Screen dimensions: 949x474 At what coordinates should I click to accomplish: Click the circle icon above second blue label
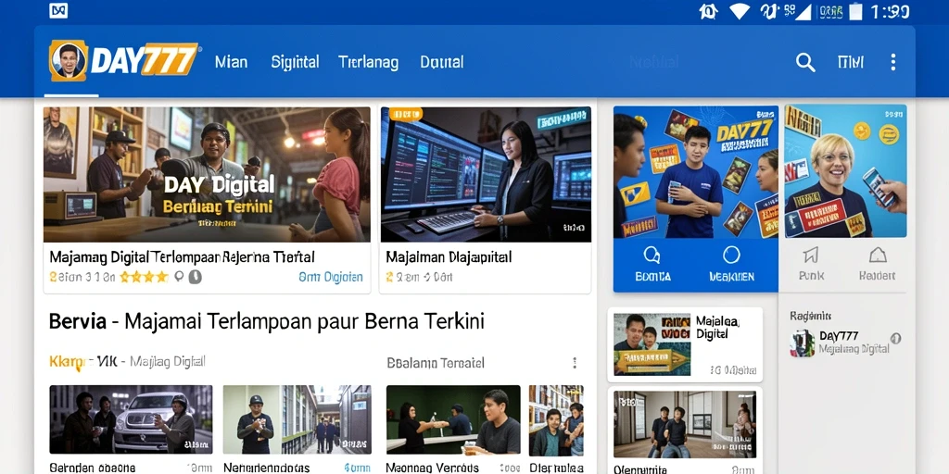point(731,255)
